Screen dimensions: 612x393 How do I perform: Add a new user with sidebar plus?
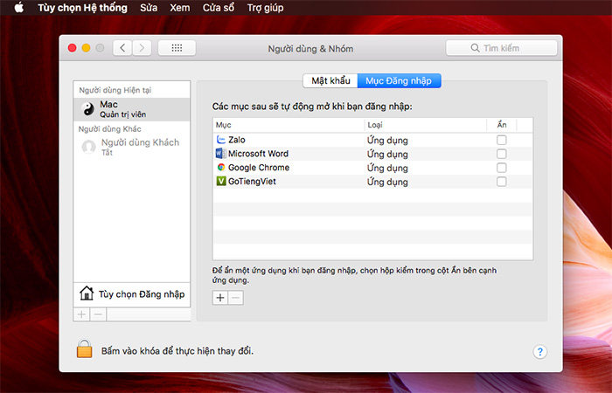tap(81, 314)
